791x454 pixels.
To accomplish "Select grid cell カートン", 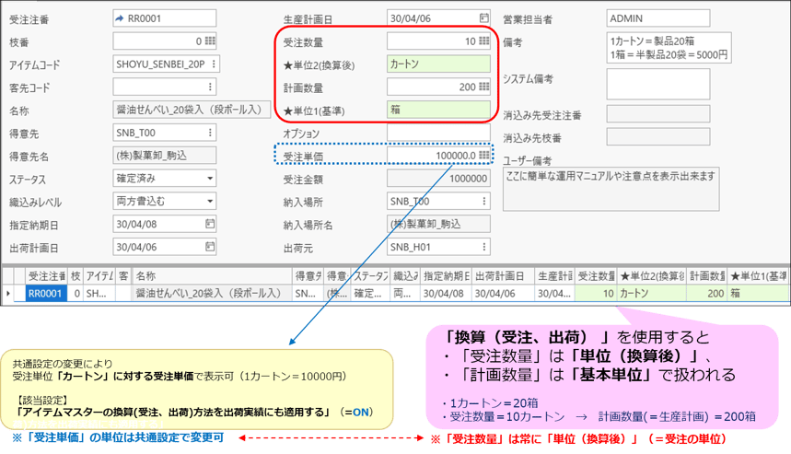I will pyautogui.click(x=651, y=293).
